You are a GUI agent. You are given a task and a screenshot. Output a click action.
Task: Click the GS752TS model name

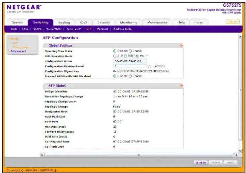point(232,5)
